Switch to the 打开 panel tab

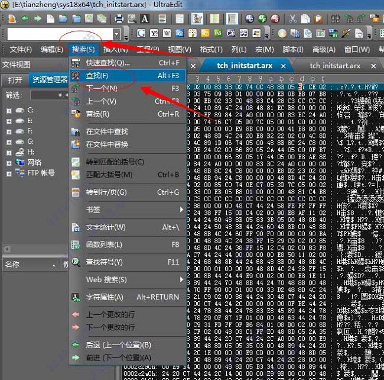click(x=15, y=80)
